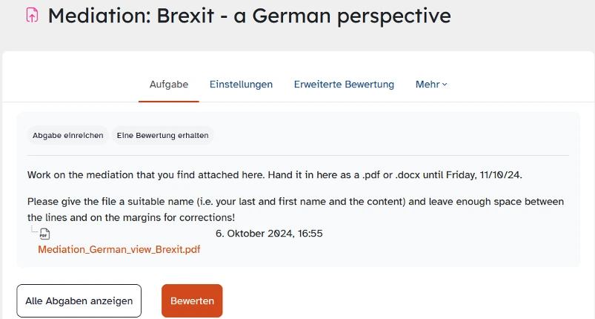Open the Mediation_German_view_Brexit.pdf link
Screen dimensions: 595x319
tap(119, 249)
